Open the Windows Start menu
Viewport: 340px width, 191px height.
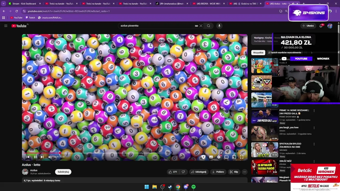click(147, 187)
